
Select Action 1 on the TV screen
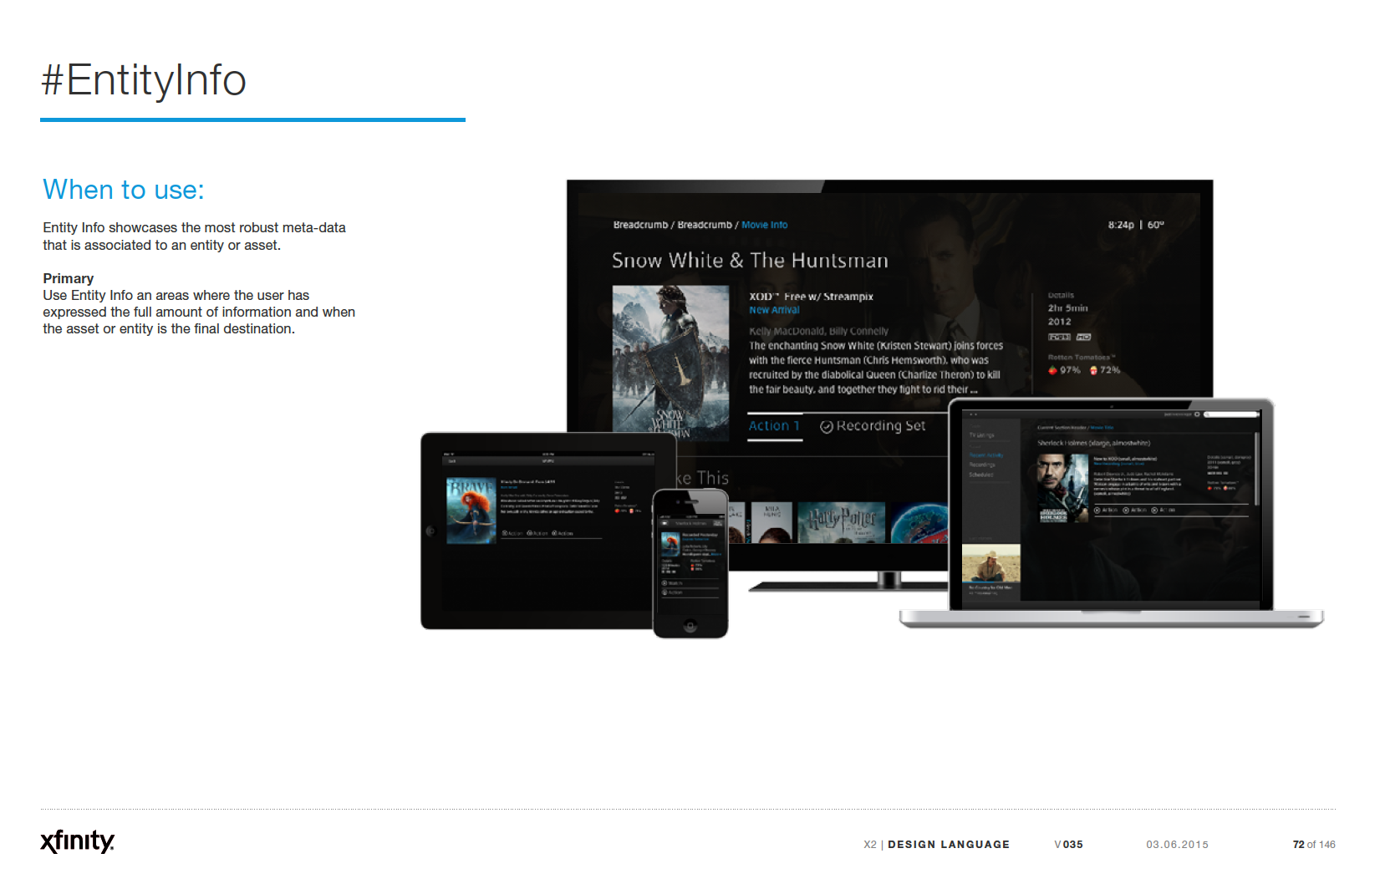[x=774, y=426]
